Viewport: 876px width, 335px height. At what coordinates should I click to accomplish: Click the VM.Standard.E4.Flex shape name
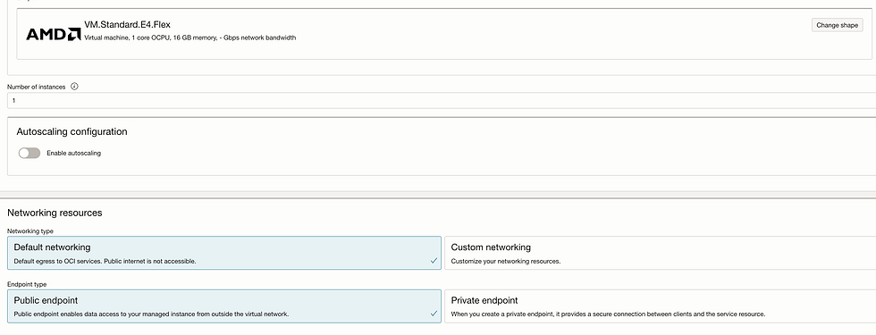[x=127, y=25]
